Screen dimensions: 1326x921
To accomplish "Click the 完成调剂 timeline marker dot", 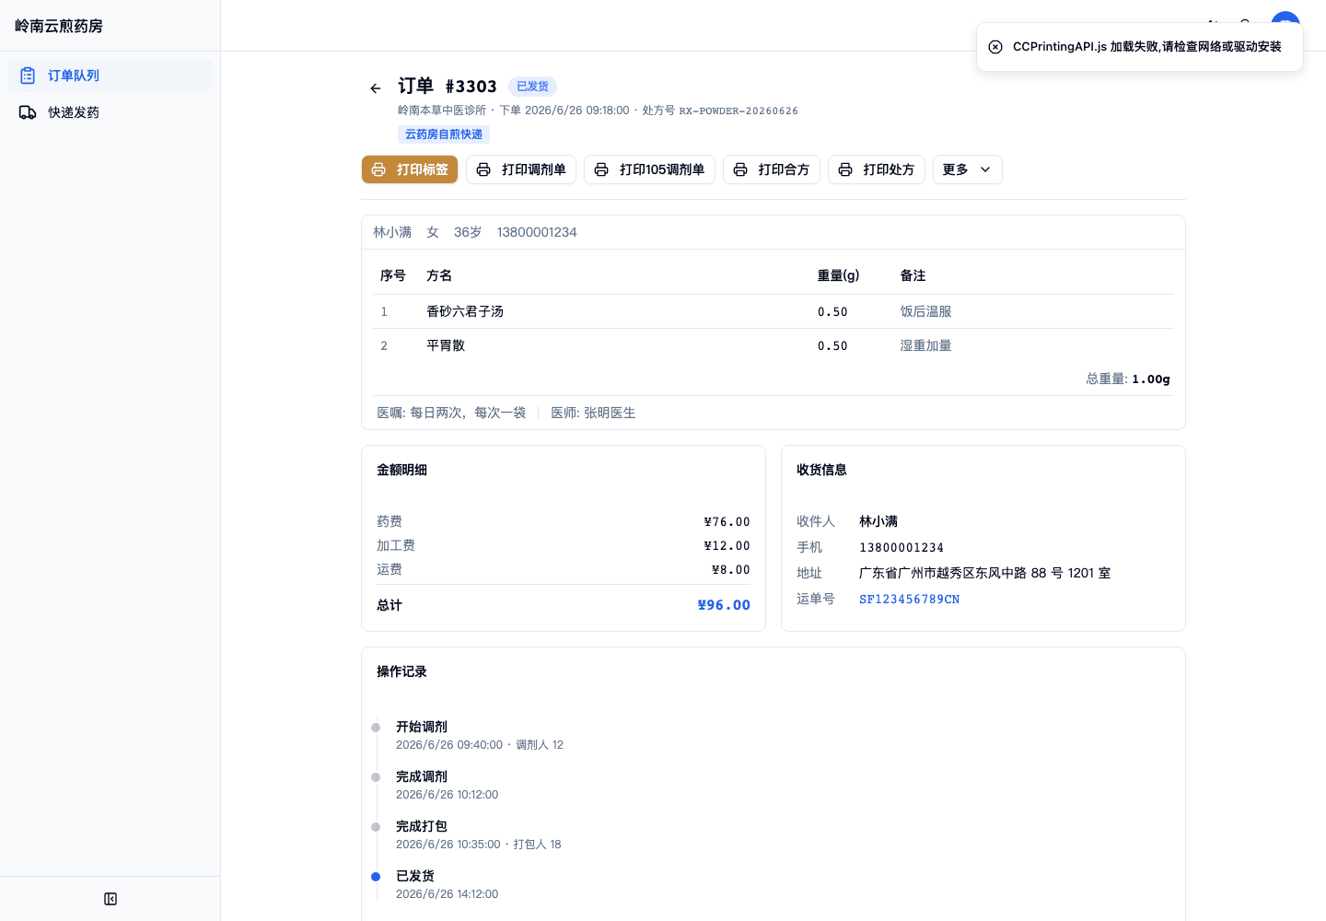I will pyautogui.click(x=376, y=777).
